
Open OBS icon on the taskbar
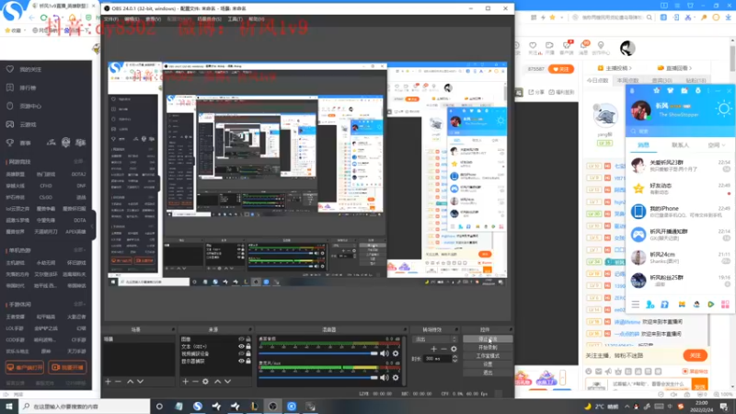(x=272, y=407)
